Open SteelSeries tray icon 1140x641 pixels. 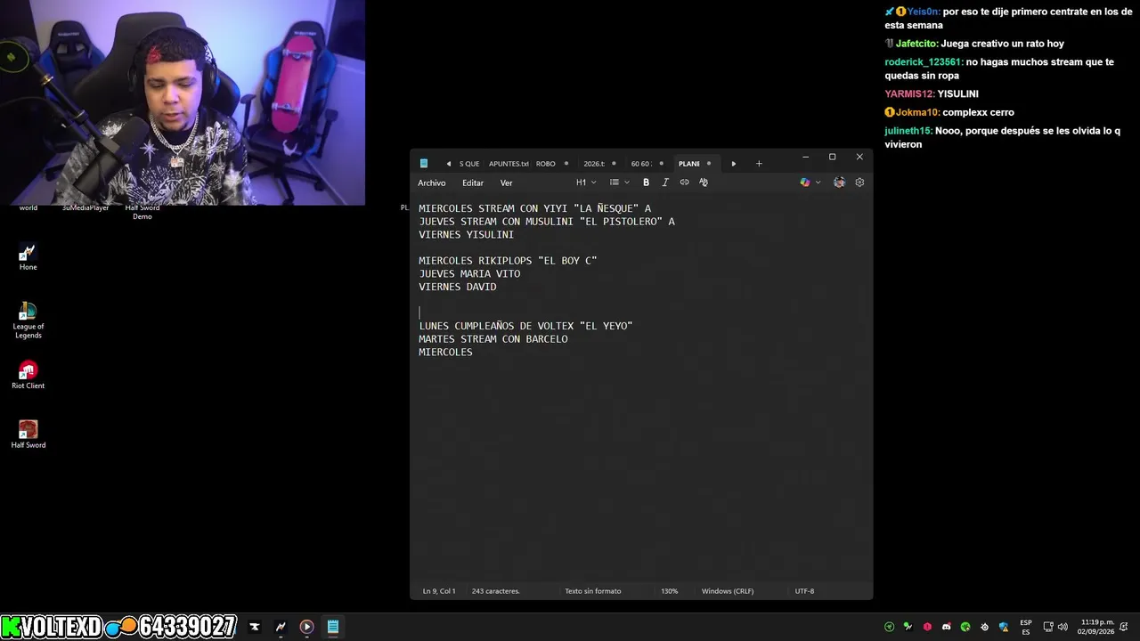(x=984, y=627)
